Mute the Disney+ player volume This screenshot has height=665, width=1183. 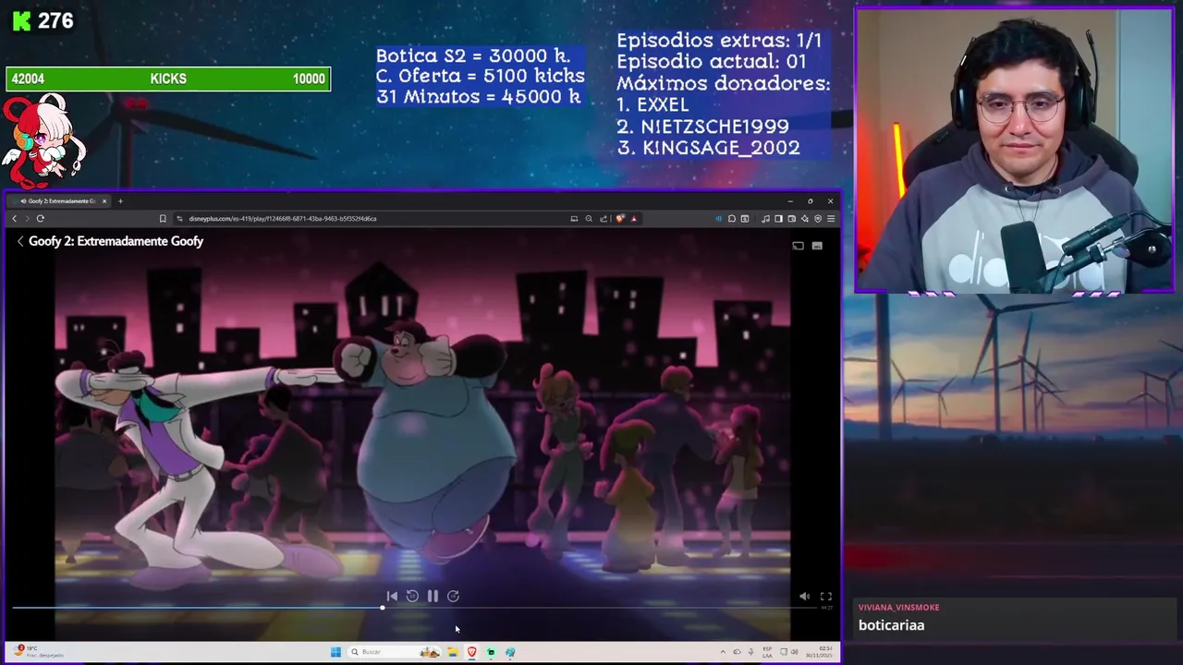click(804, 597)
